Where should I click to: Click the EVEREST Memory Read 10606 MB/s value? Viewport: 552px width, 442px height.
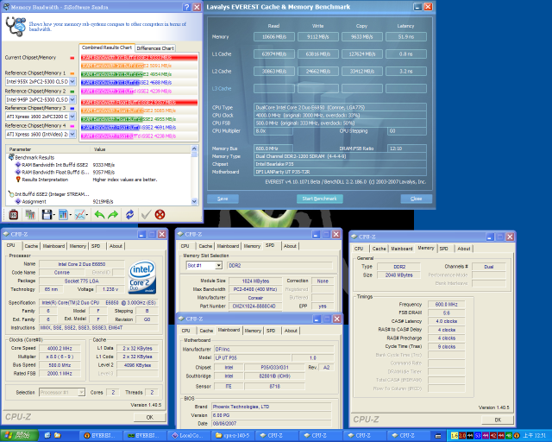coord(274,36)
